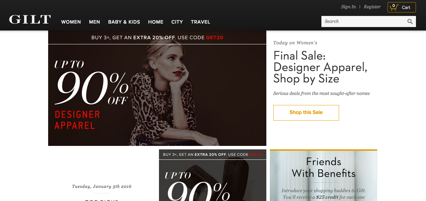The height and width of the screenshot is (201, 426).
Task: Click the Shop this Sale button
Action: (306, 113)
